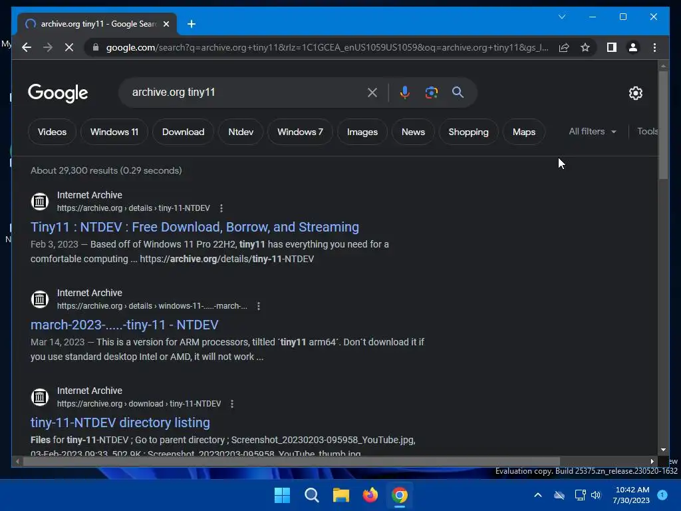Click the horizontal scrollbar thumb
Viewport: 681px width, 511px height.
[291, 462]
